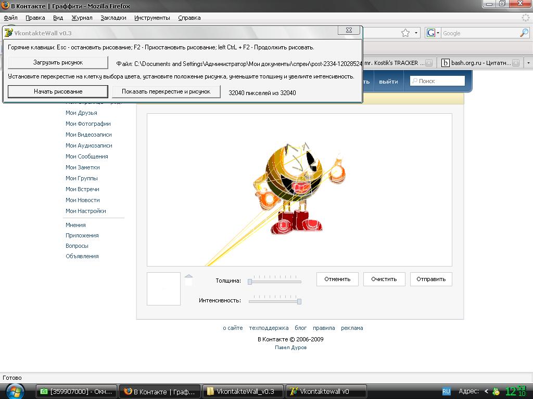Open Мои Группы link
Image resolution: width=533 pixels, height=399 pixels.
[82, 178]
